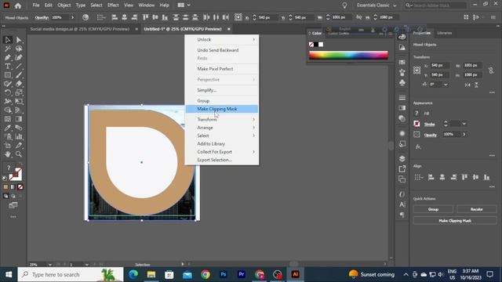This screenshot has height=282, width=502.
Task: Click Make Clipping Mask quick action button
Action: click(455, 221)
